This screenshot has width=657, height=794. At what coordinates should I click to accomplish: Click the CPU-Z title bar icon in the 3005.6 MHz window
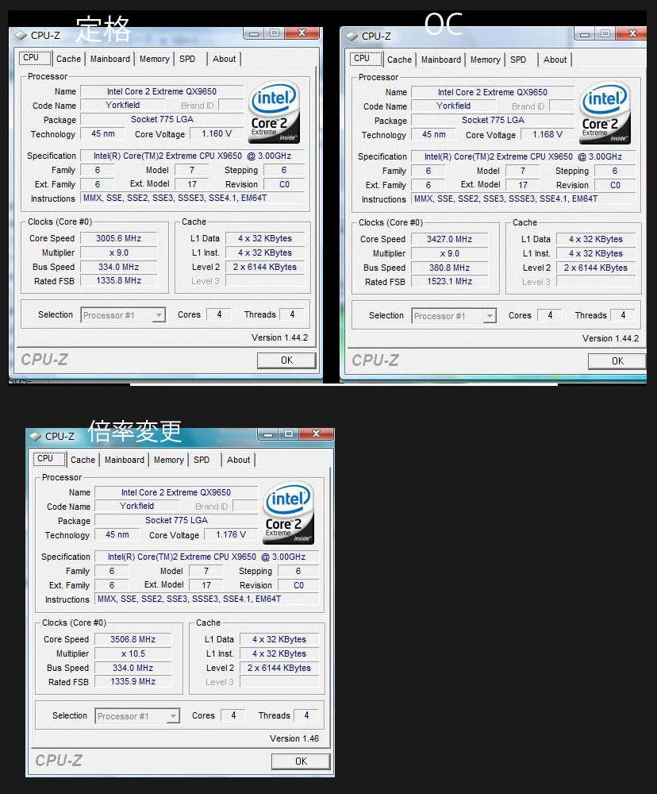point(21,36)
